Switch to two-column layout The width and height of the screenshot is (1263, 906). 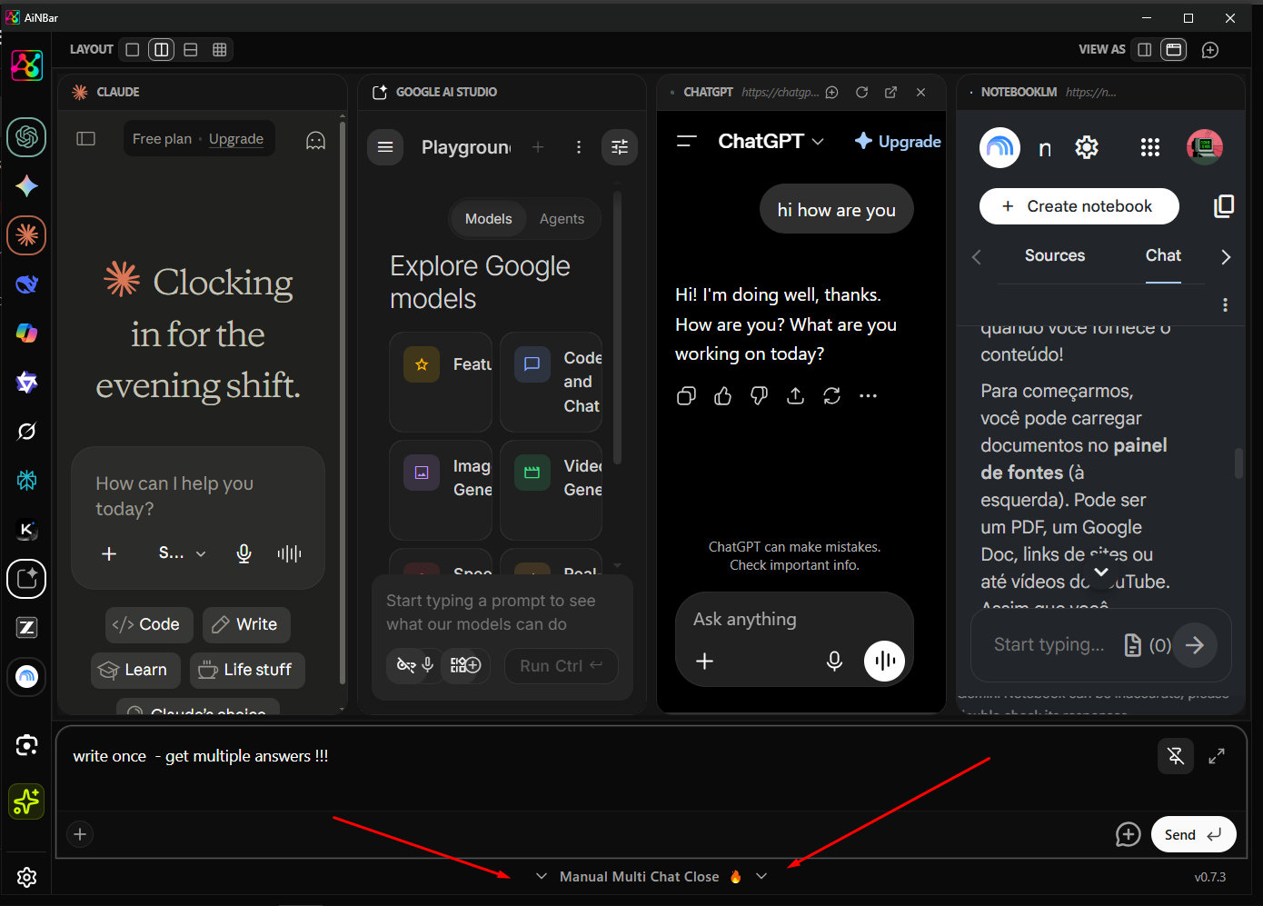pyautogui.click(x=162, y=50)
